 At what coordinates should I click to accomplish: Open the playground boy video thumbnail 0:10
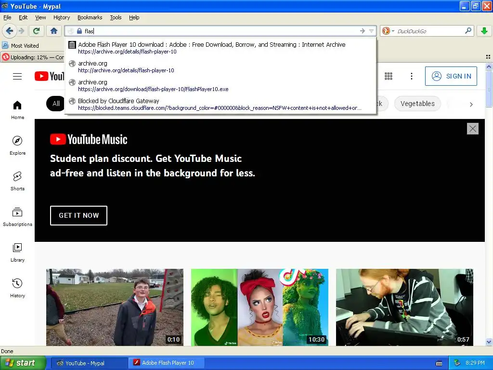pos(115,307)
